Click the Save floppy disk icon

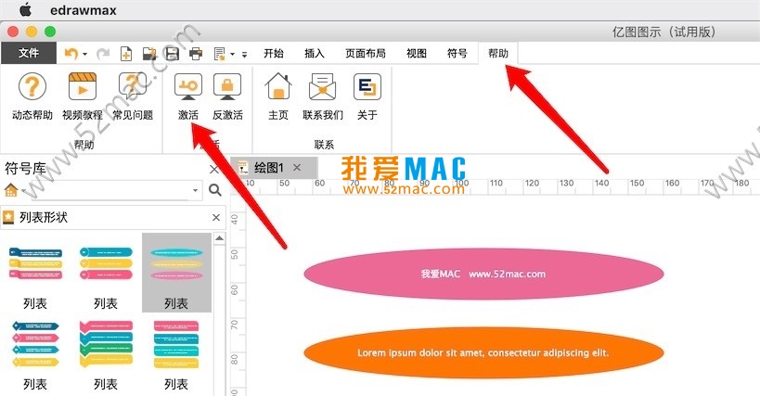(173, 53)
